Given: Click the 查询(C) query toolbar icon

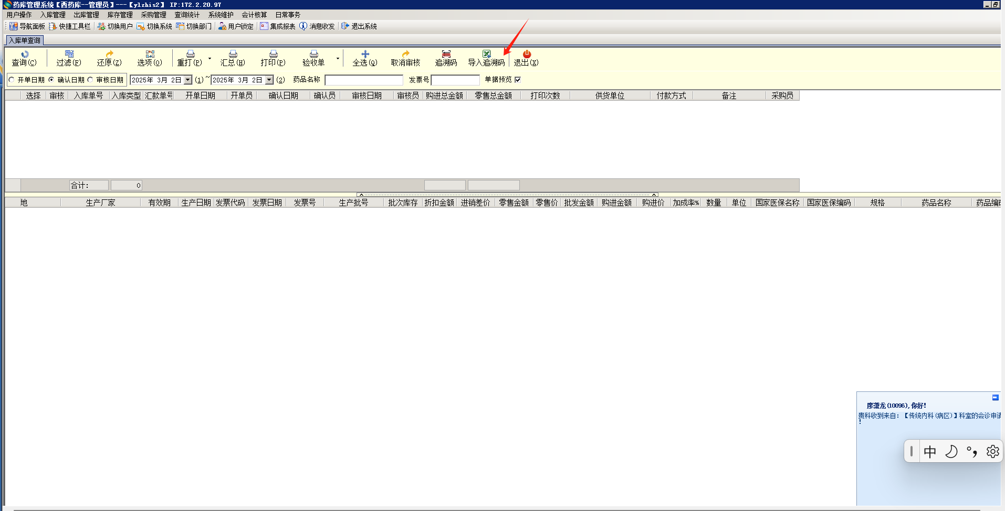Looking at the screenshot, I should point(25,54).
